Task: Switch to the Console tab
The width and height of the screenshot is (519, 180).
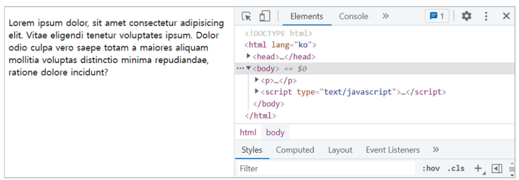Action: click(353, 16)
